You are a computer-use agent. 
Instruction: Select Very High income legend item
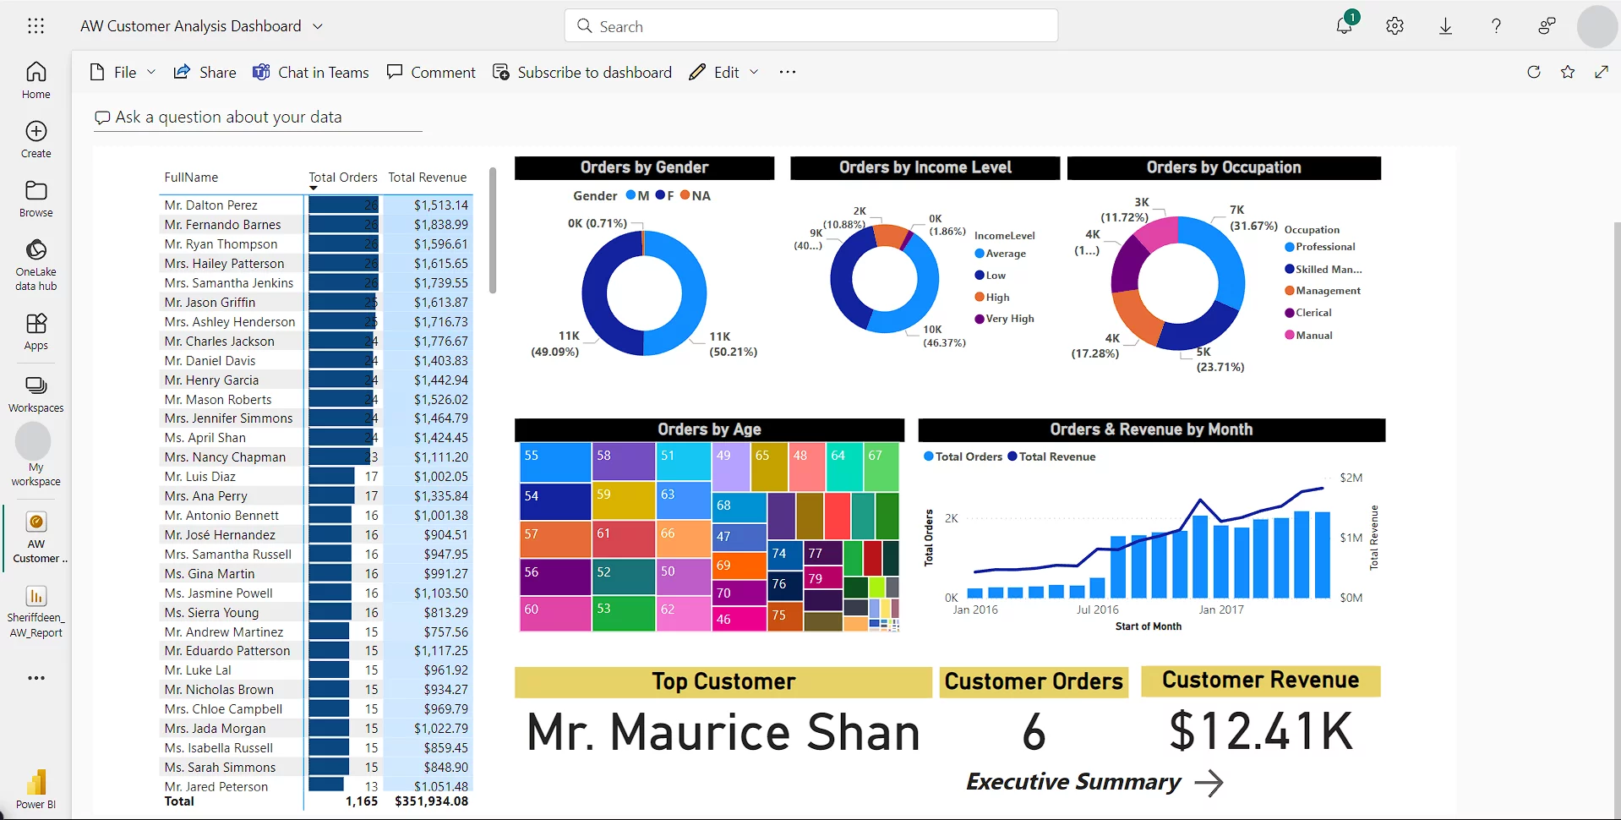click(1004, 319)
